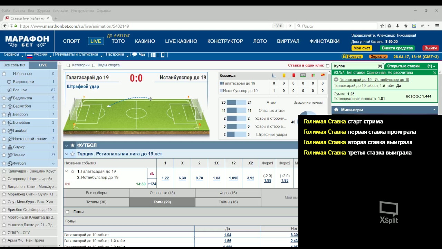The height and width of the screenshot is (249, 442).
Task: Open Мортон-Бэй Юнайтед match in sidebar
Action: [32, 217]
